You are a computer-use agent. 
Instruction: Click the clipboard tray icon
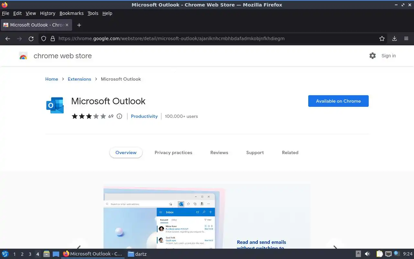tap(379, 254)
